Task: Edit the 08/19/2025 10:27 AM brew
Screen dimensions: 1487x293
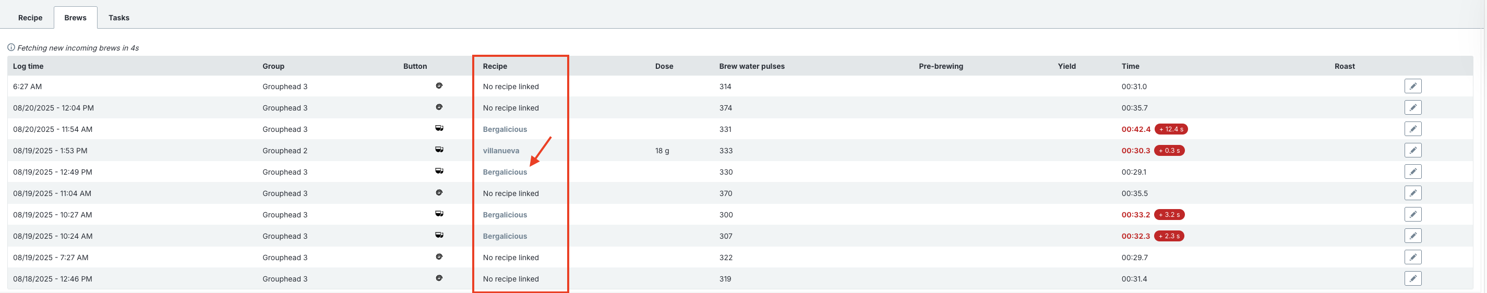Action: [x=1412, y=214]
